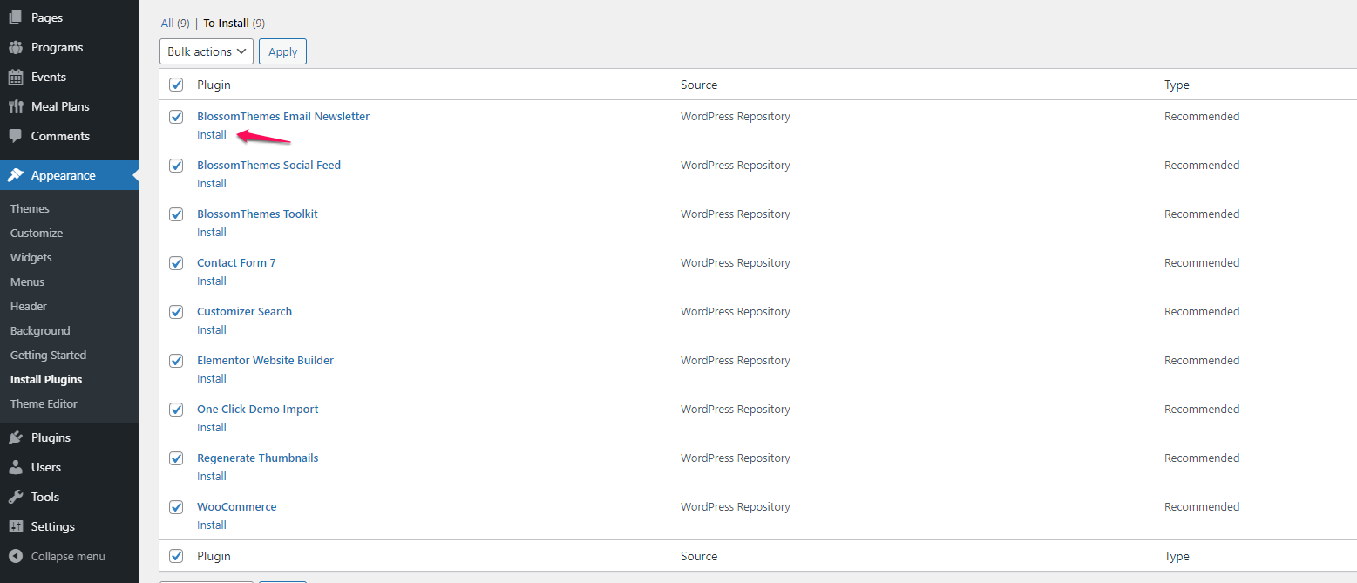Click the Apply button

[282, 51]
